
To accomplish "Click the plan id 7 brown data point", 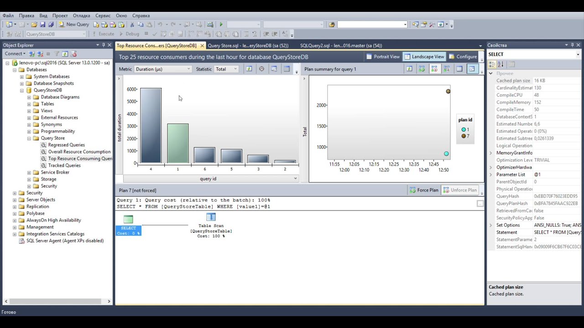I will coord(448,91).
